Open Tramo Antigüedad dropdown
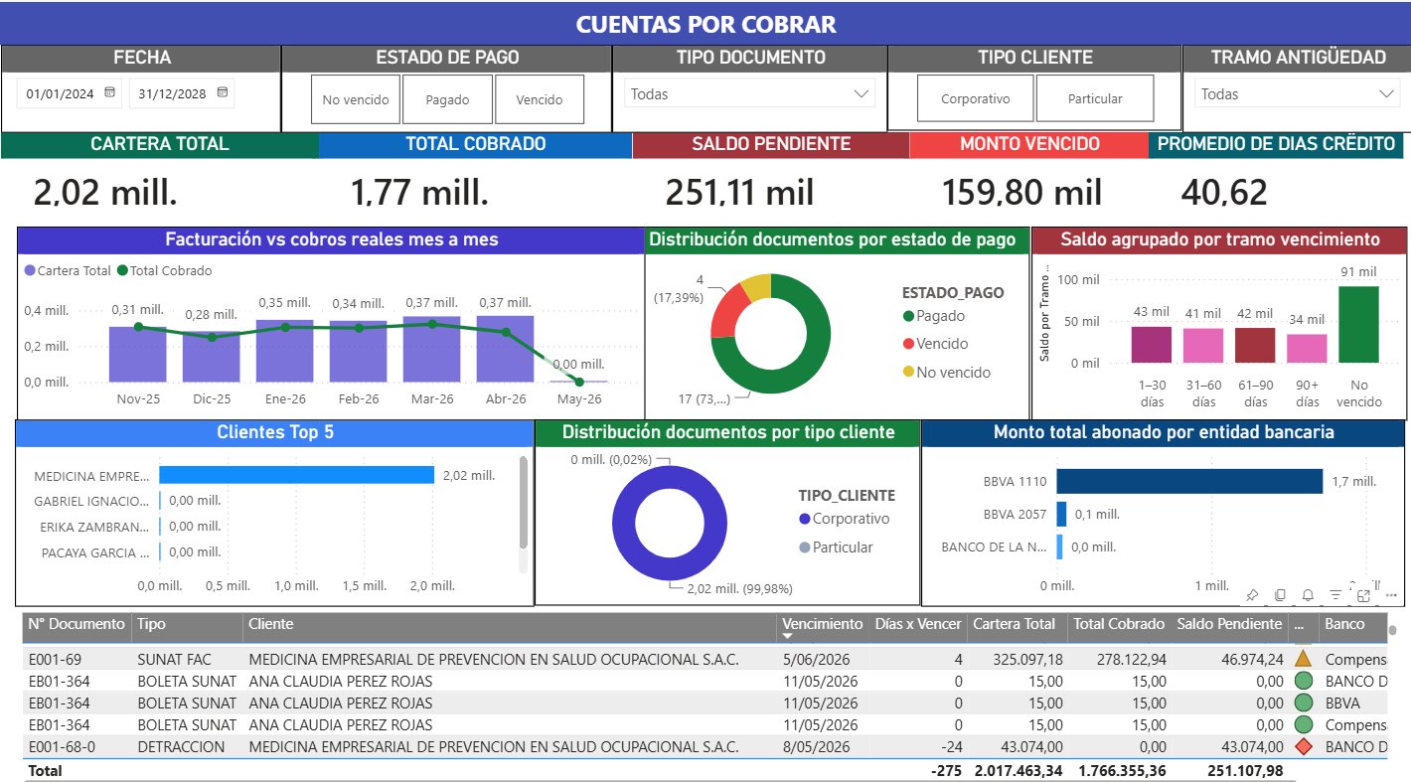 click(x=1297, y=94)
